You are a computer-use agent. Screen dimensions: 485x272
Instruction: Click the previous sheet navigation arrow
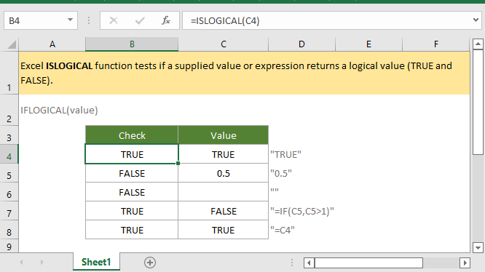[x=21, y=263]
